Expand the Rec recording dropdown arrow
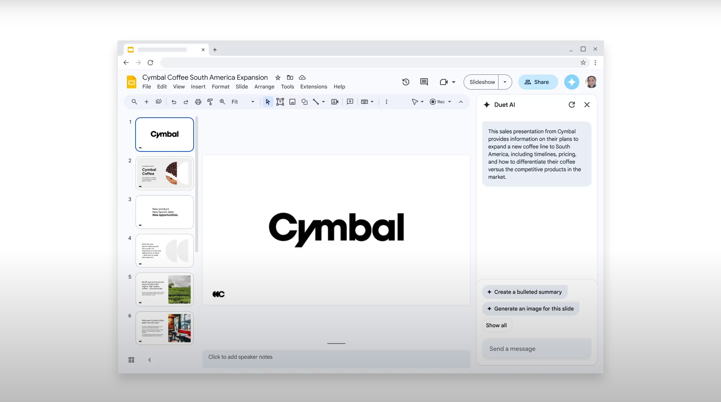This screenshot has height=402, width=721. (450, 102)
